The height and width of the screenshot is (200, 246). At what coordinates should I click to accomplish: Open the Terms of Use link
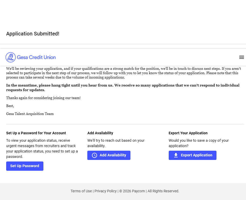coord(81,191)
